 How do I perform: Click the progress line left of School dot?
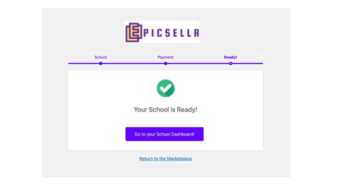(83, 64)
